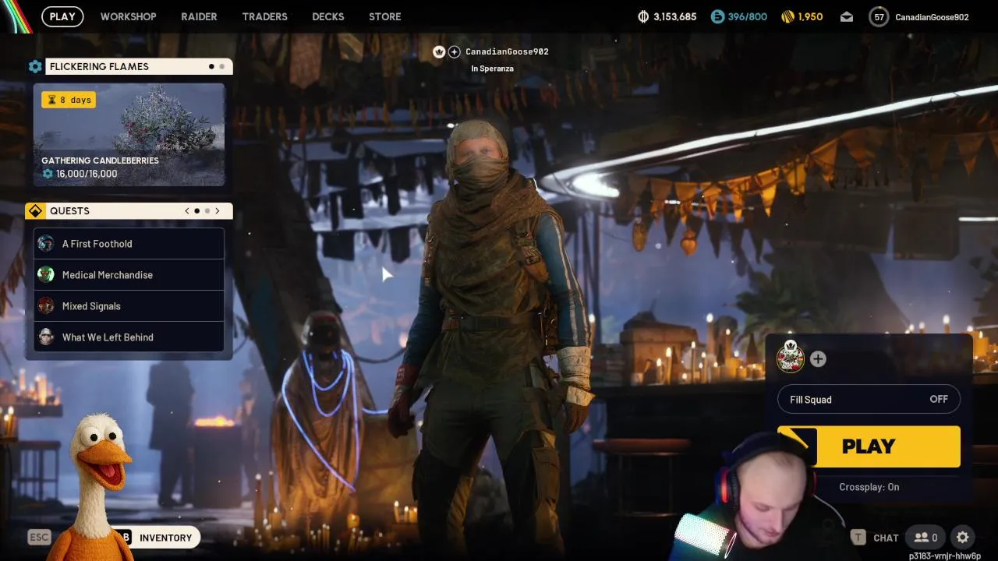Open the Mixed Signals quest
Image resolution: width=998 pixels, height=561 pixels.
129,306
